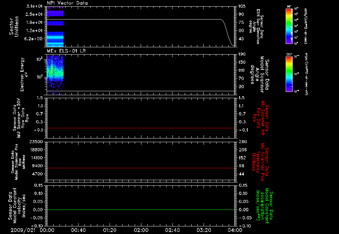The image size is (339, 234).
Task: Click the 03:20 time tick label
Action: pos(204,230)
